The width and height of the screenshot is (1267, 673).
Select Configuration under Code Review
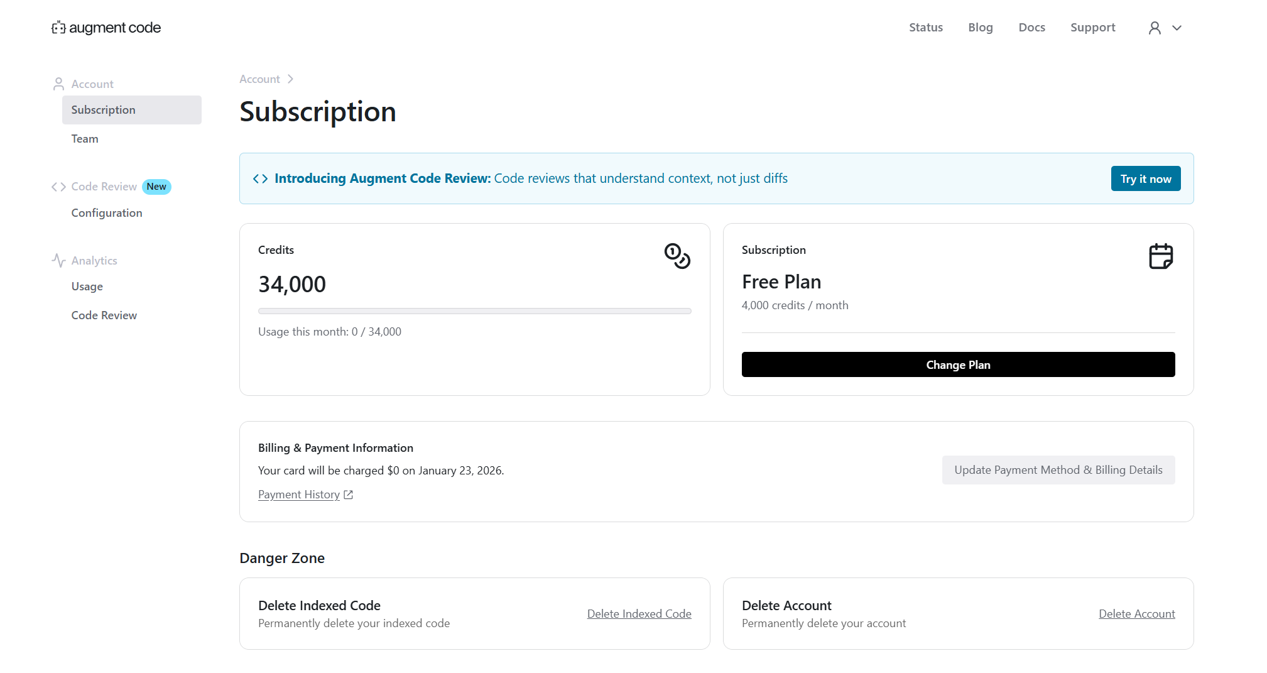tap(107, 213)
